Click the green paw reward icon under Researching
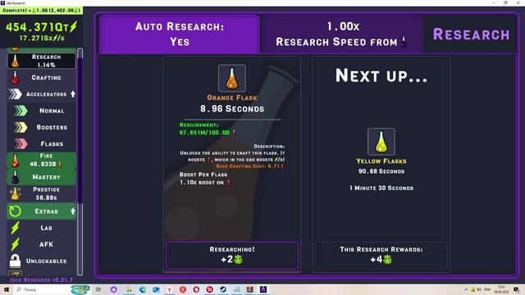The height and width of the screenshot is (295, 525). [238, 259]
